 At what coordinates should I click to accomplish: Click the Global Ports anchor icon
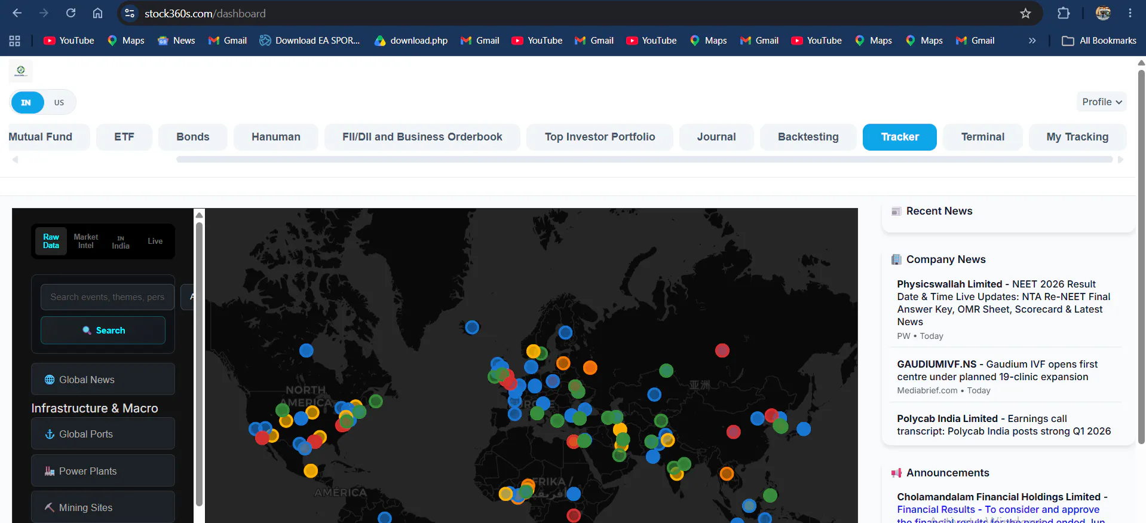coord(50,434)
